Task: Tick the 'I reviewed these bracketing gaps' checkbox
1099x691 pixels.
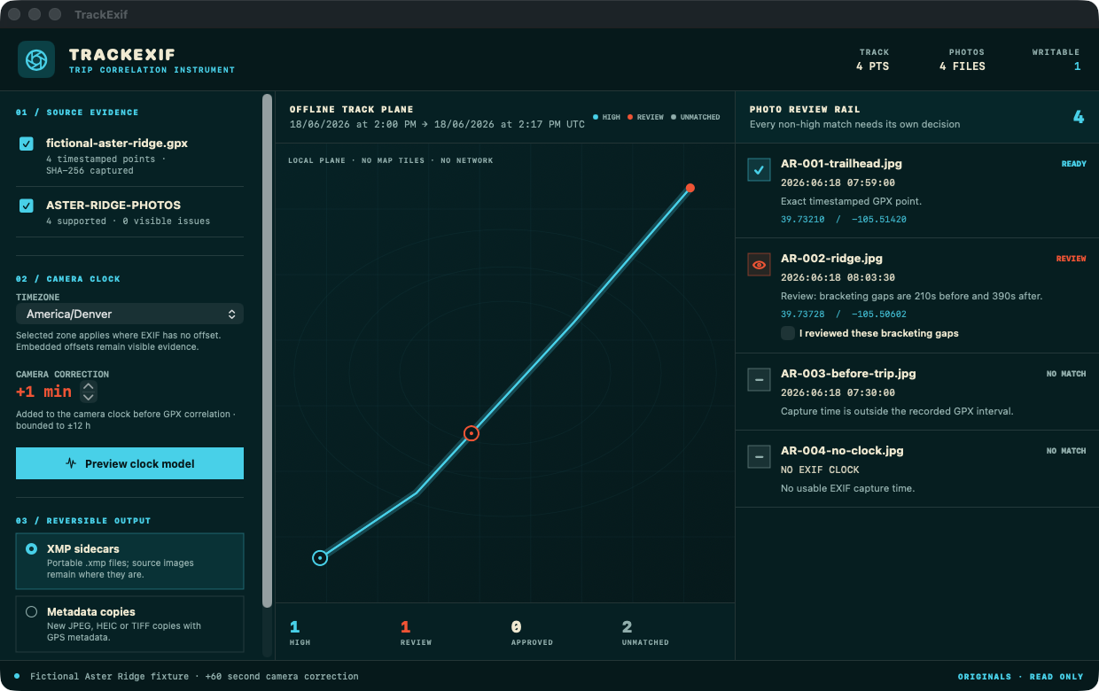Action: pos(788,333)
